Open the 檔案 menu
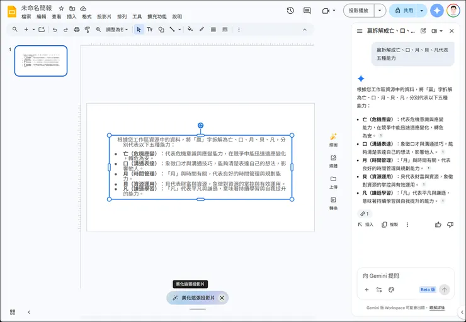 [x=26, y=17]
